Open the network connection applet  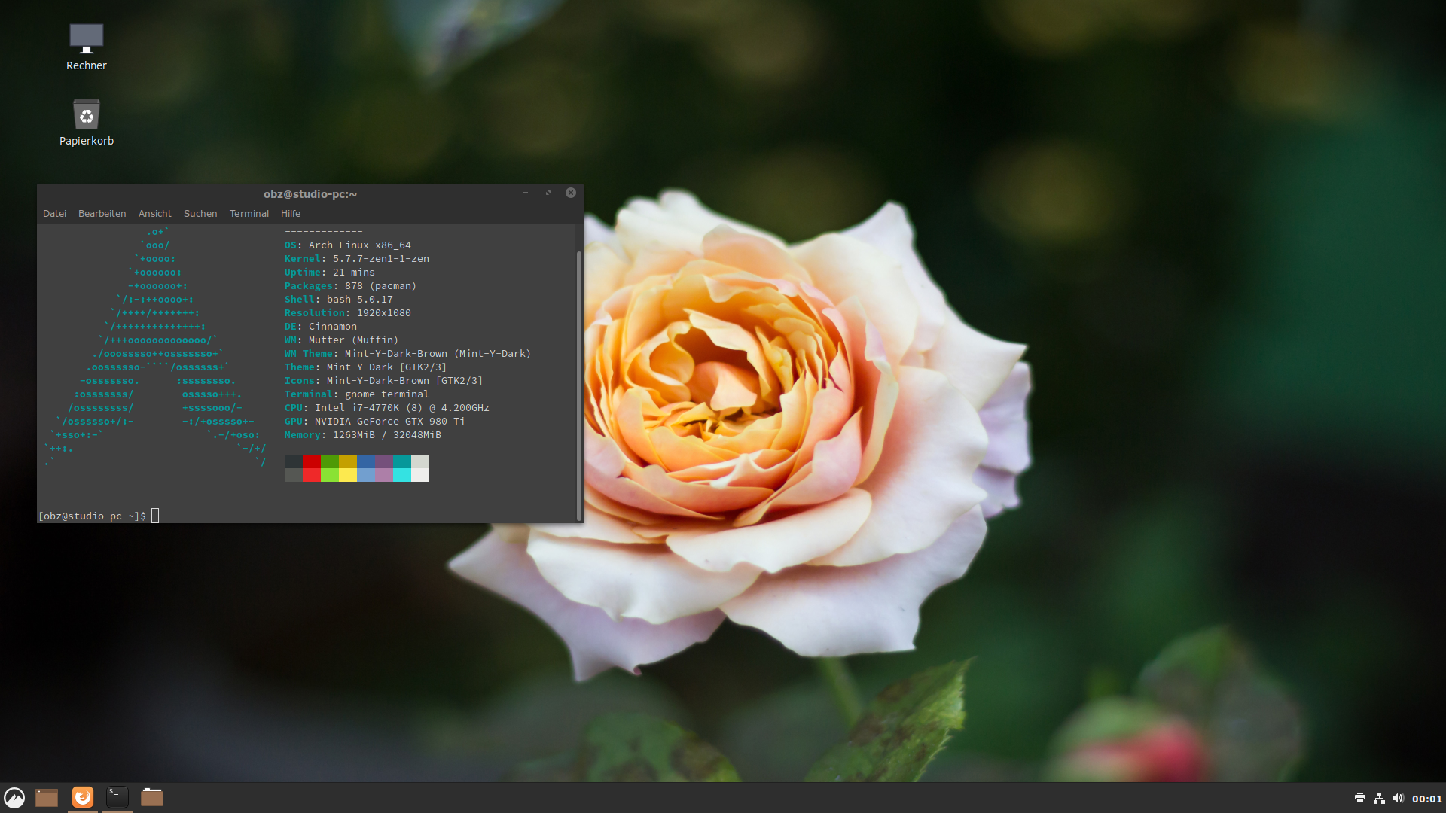point(1379,798)
